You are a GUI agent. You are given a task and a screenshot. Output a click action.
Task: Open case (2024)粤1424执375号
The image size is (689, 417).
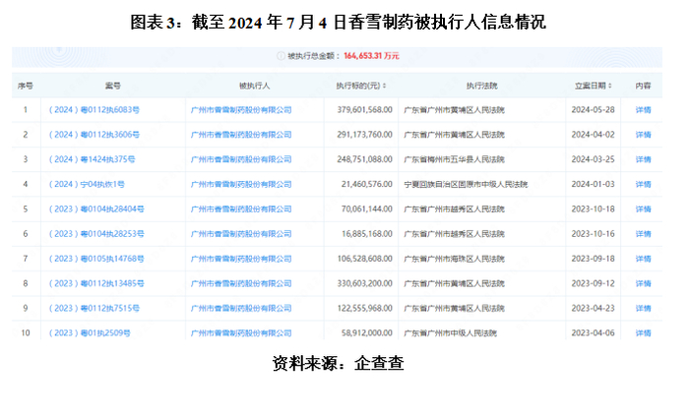tap(92, 159)
